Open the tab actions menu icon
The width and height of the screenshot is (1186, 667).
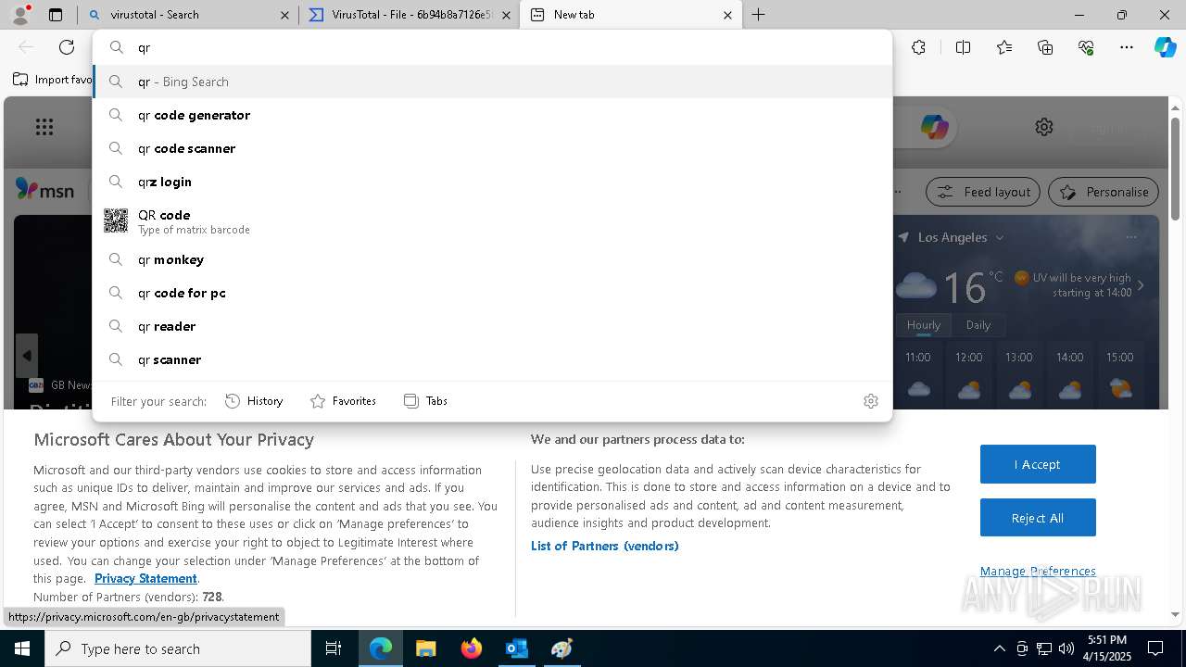[56, 15]
